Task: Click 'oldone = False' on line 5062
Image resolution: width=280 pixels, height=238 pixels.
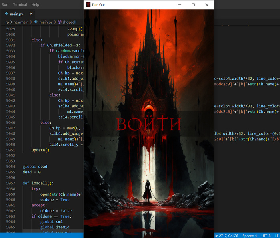Action: pos(56,211)
